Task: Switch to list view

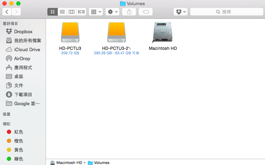Action: pyautogui.click(x=62, y=12)
